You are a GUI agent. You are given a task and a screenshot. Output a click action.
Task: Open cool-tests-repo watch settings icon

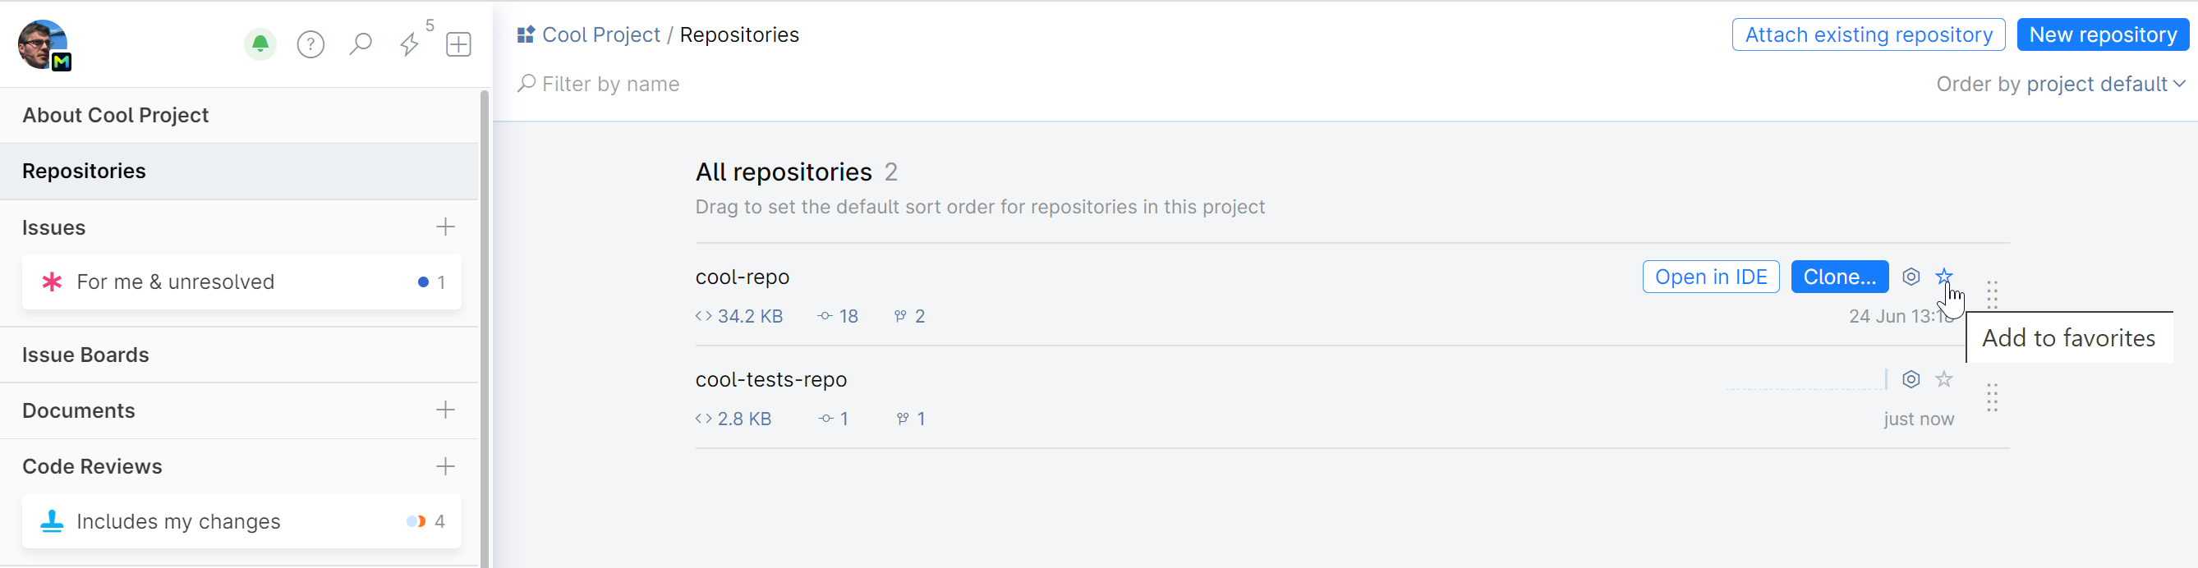click(x=1911, y=379)
